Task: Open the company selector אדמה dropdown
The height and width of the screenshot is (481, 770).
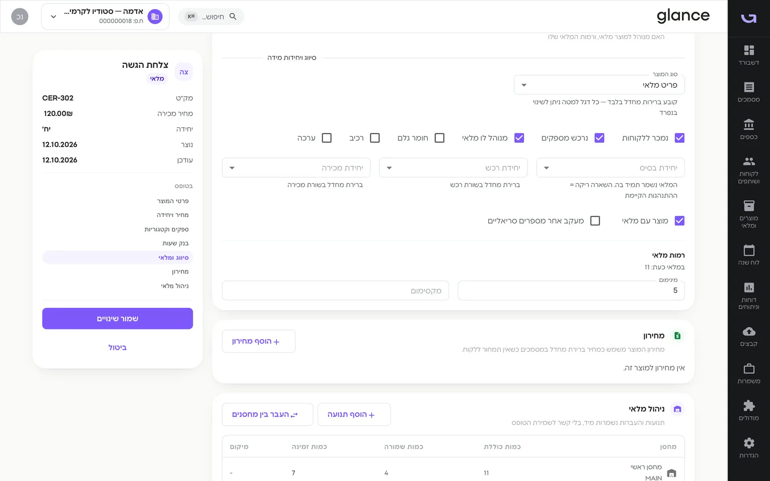Action: 105,16
